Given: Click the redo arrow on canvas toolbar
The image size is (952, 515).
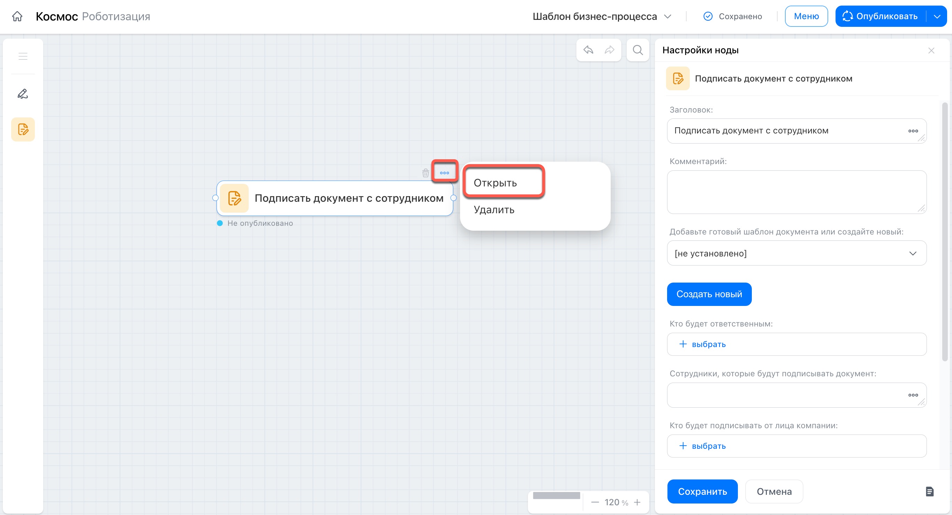Looking at the screenshot, I should 610,50.
